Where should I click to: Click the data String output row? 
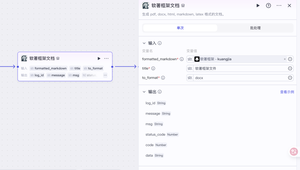155,156
